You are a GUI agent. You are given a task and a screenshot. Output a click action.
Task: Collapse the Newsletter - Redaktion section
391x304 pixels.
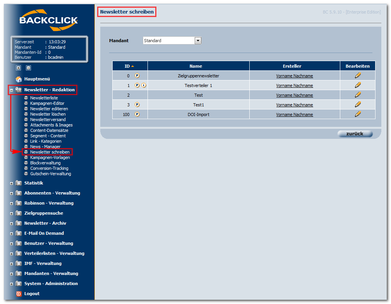tap(12, 90)
